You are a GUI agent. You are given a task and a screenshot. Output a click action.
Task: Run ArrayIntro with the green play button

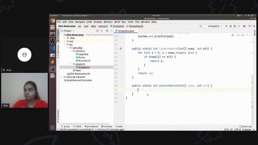pos(226,26)
